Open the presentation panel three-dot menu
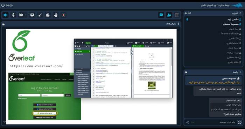This screenshot has height=129, width=245. click(178, 24)
